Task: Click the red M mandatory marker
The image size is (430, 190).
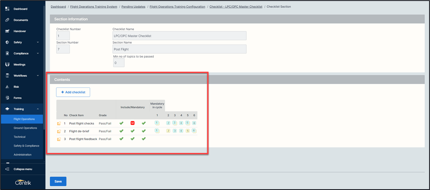Action: tap(132, 123)
